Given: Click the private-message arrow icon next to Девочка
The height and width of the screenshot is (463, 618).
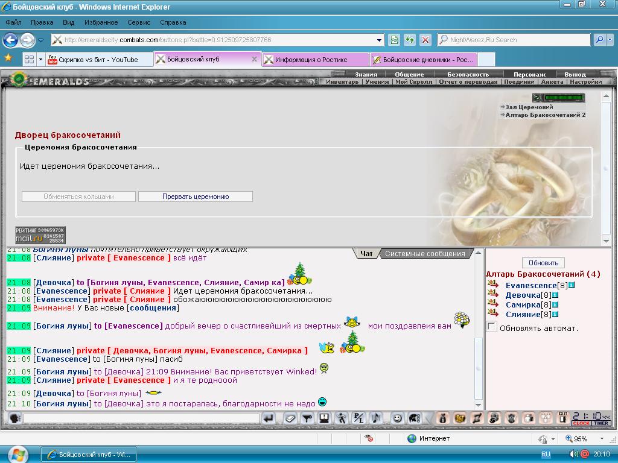Looking at the screenshot, I should click(492, 294).
